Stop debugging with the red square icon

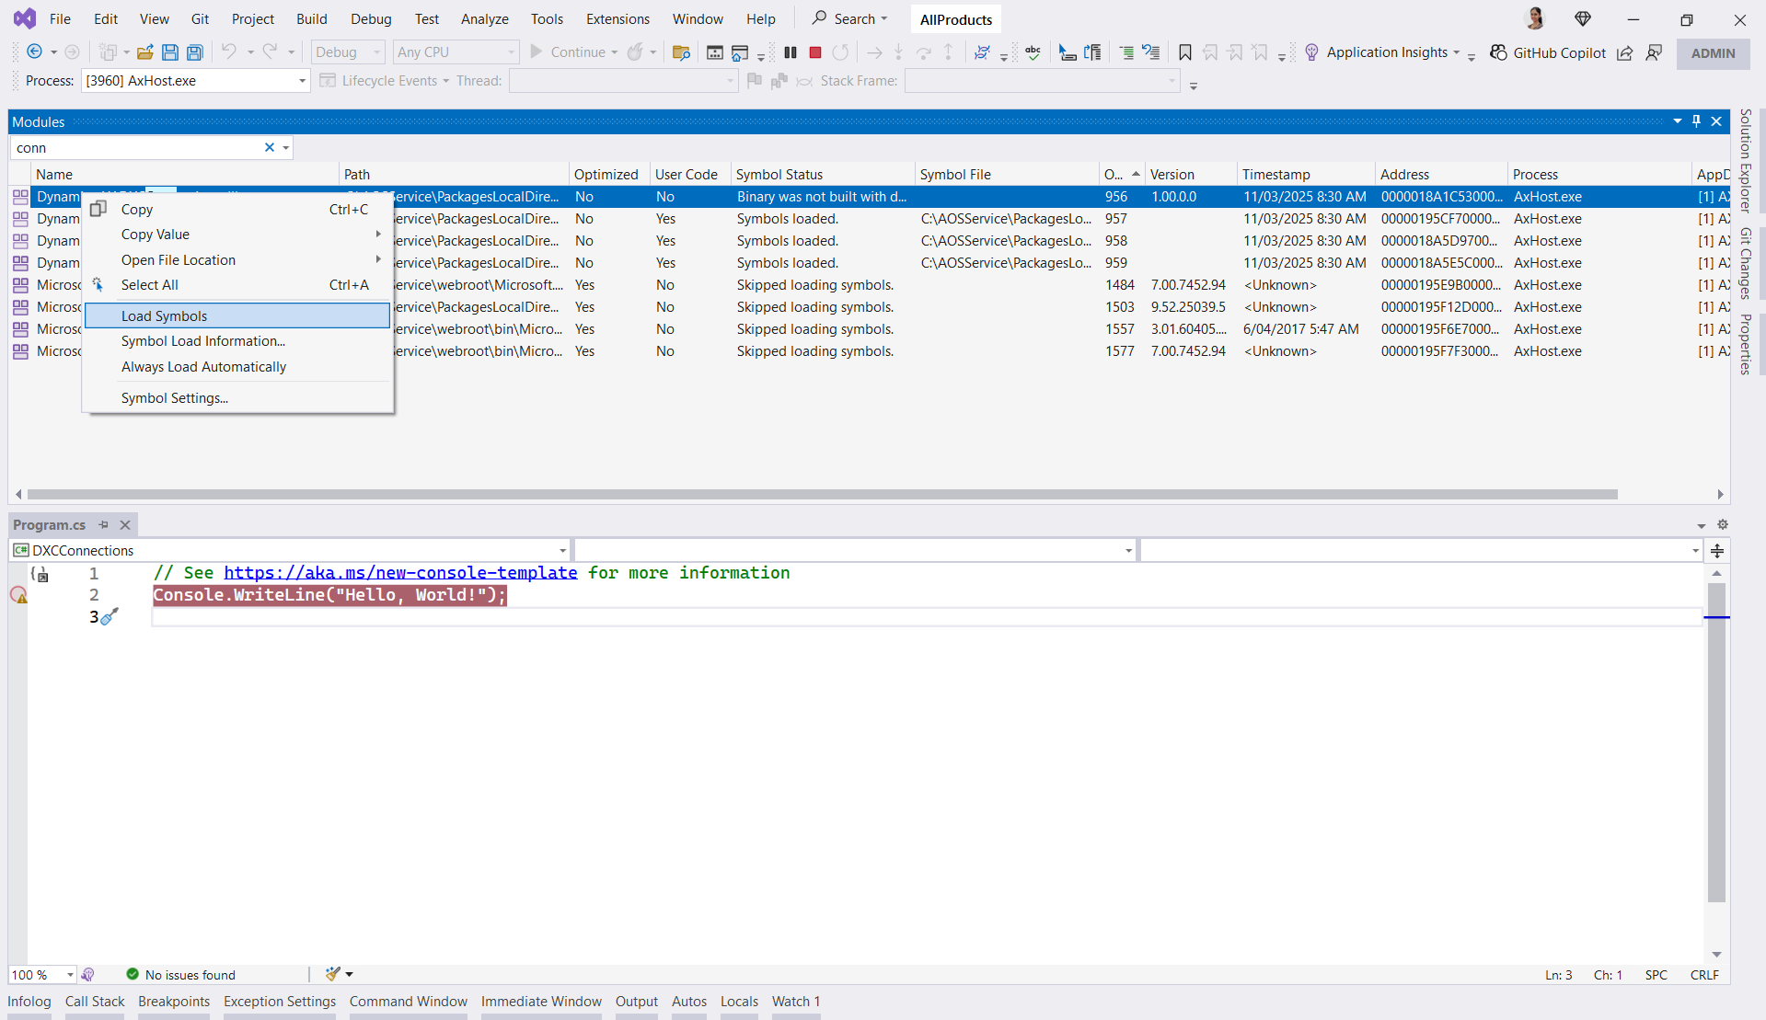pyautogui.click(x=815, y=52)
